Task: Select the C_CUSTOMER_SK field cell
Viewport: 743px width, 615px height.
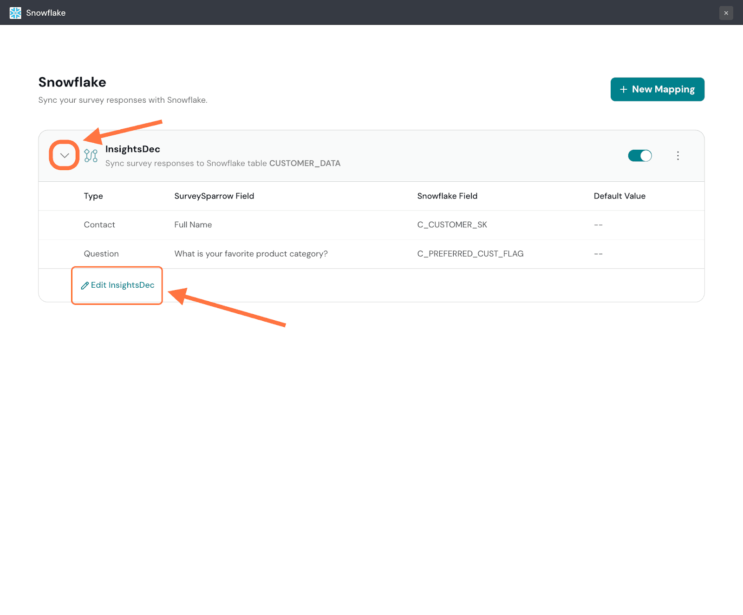Action: [x=452, y=225]
